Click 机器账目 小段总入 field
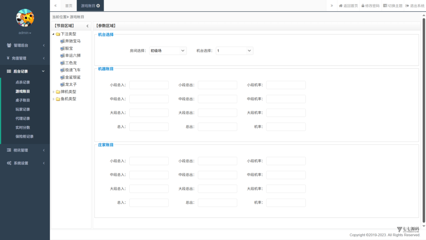 tap(149, 85)
